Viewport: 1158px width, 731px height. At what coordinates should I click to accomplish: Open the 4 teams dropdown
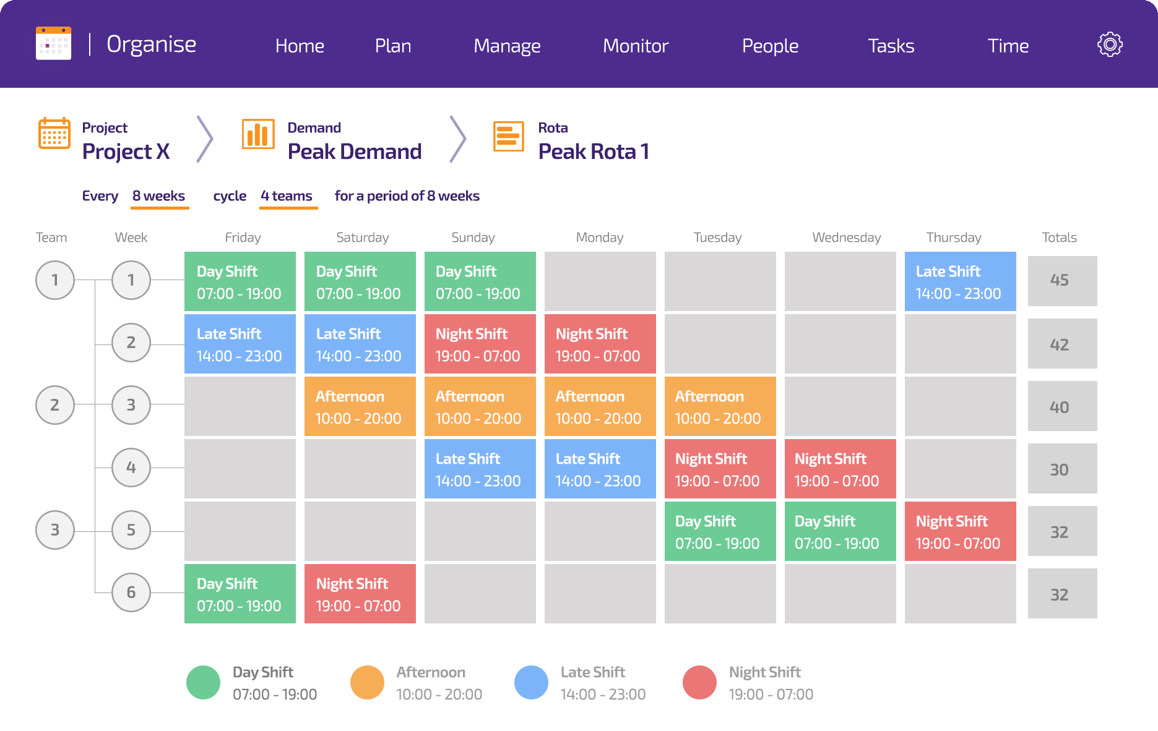click(x=288, y=197)
